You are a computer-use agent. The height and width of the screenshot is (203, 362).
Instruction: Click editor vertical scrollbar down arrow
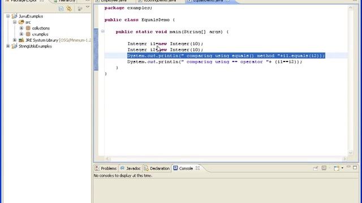[351, 152]
